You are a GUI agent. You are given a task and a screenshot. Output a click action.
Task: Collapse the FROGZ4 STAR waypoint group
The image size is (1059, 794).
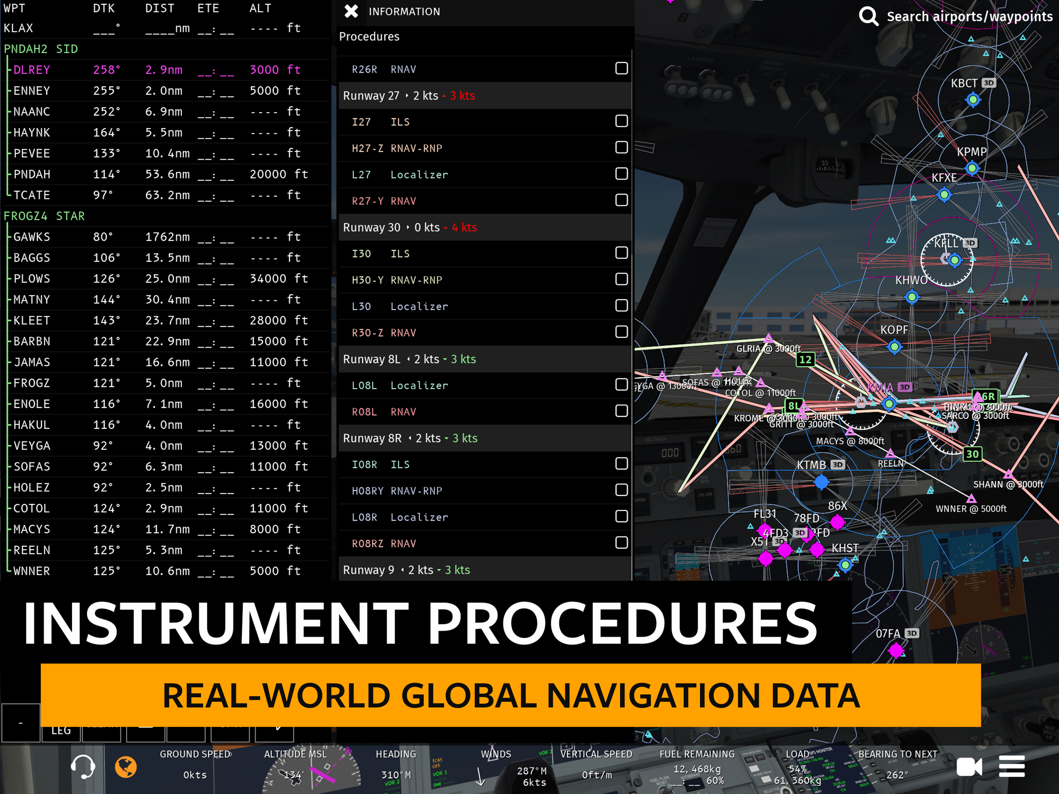(x=44, y=216)
